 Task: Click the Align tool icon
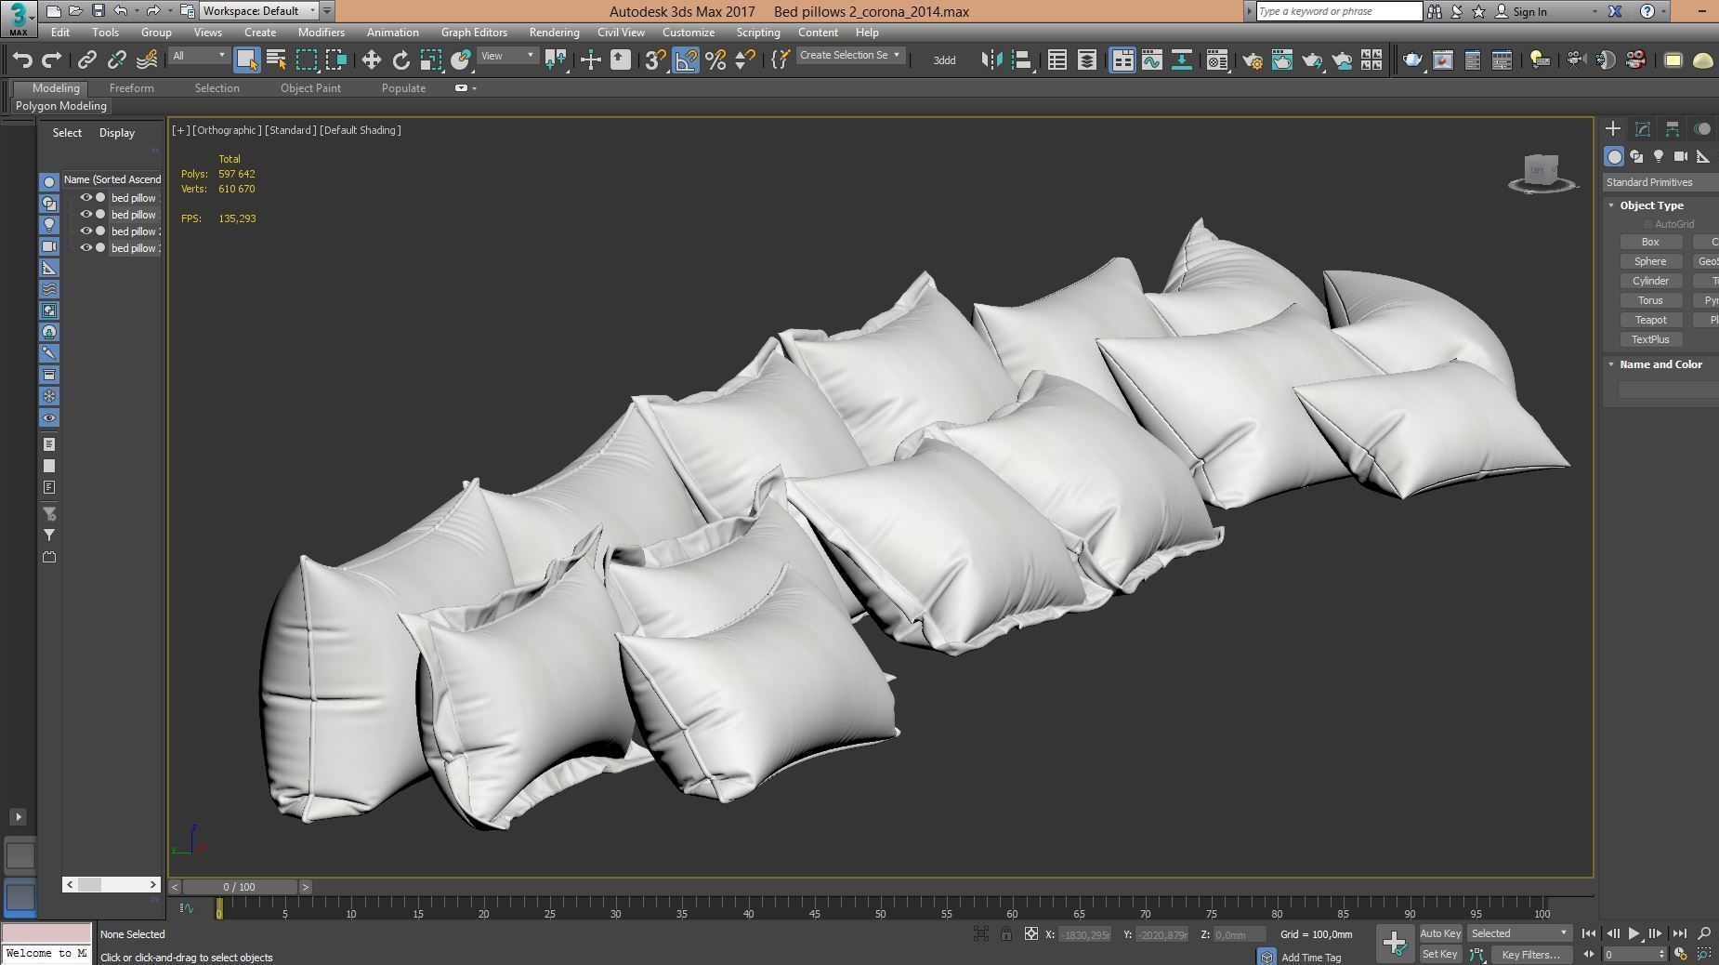1021,60
